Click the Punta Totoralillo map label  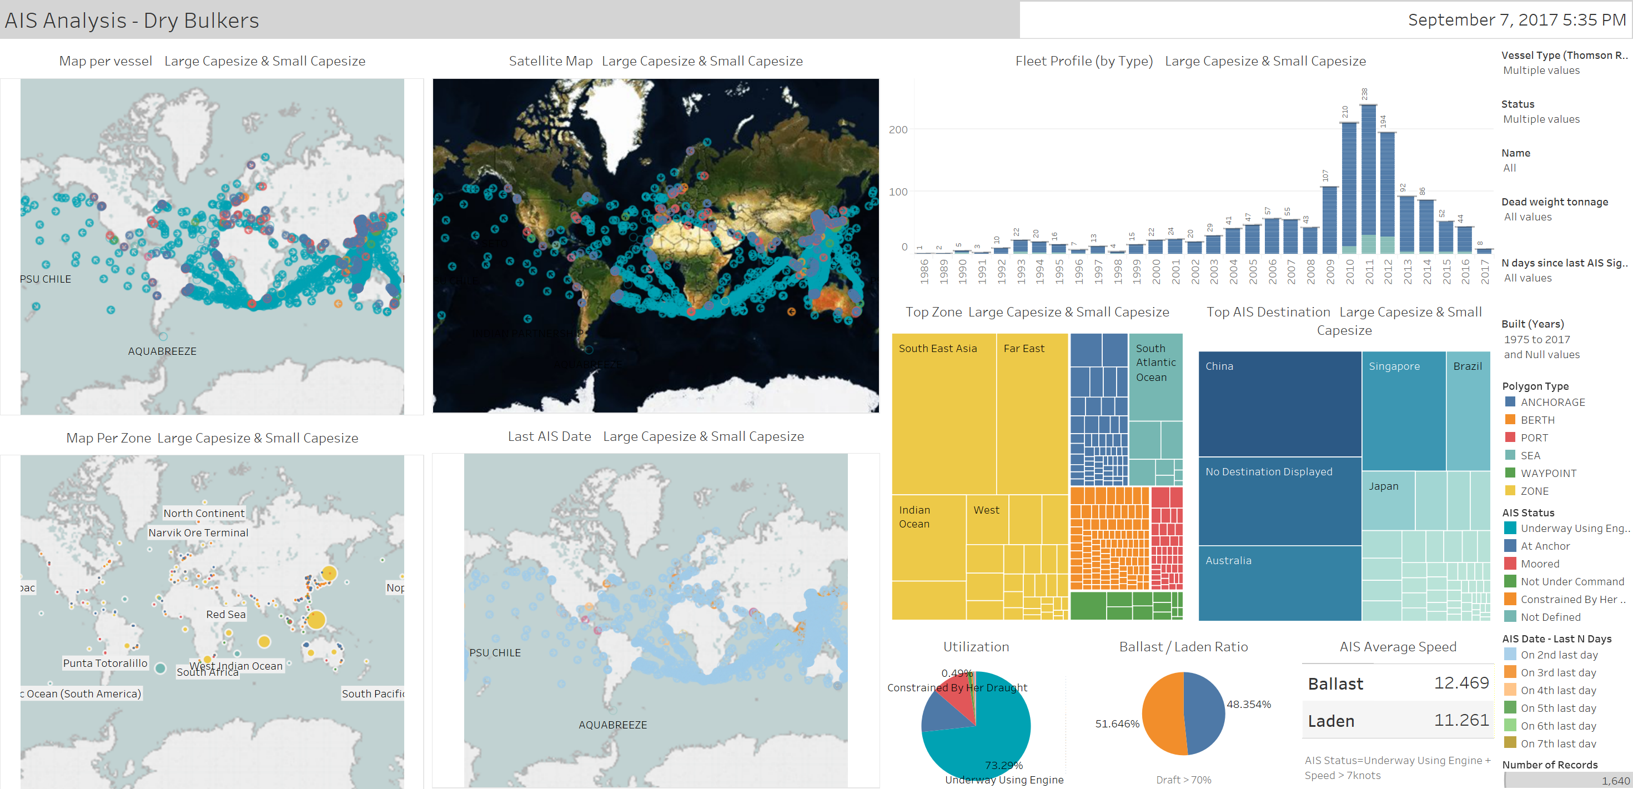point(105,664)
